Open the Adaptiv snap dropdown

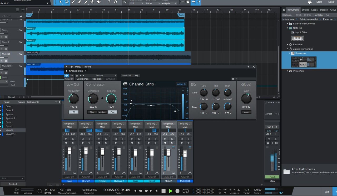tap(169, 3)
